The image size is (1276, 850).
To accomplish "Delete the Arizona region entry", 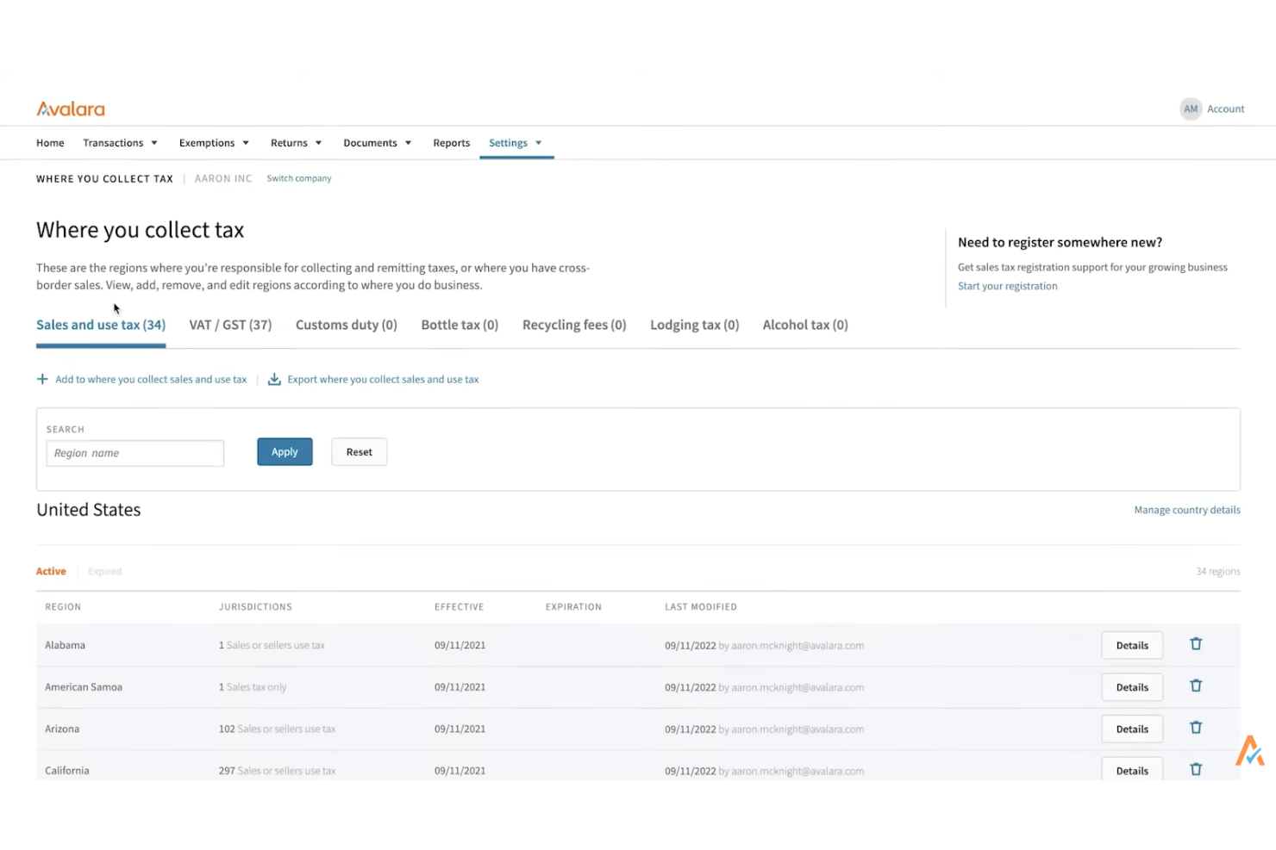I will [x=1196, y=728].
